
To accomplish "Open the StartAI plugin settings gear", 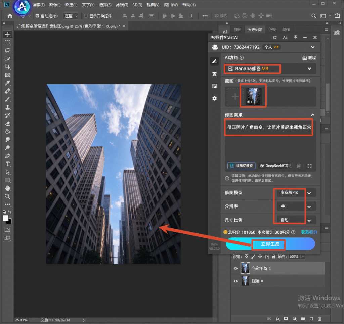I will point(215,98).
